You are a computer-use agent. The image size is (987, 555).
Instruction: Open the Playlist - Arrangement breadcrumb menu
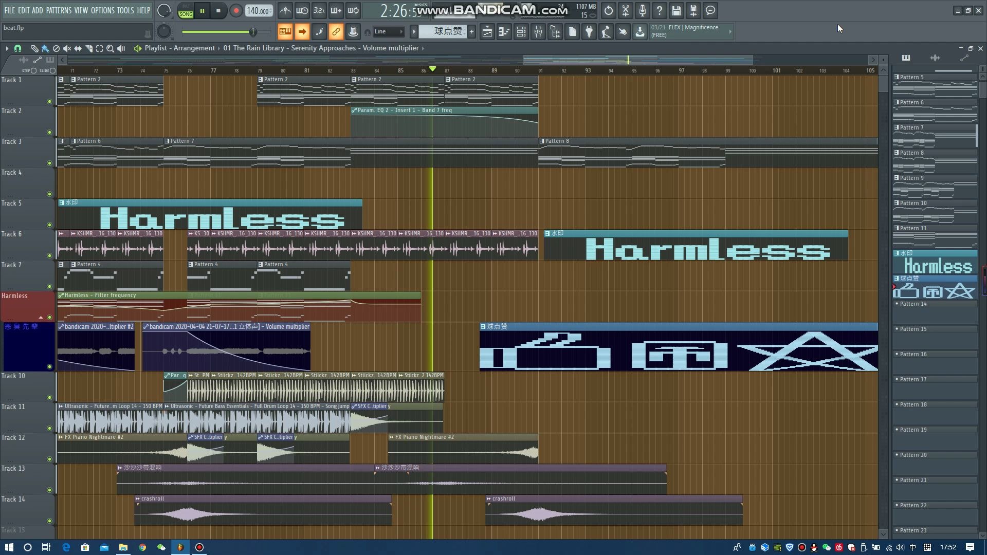coord(179,48)
